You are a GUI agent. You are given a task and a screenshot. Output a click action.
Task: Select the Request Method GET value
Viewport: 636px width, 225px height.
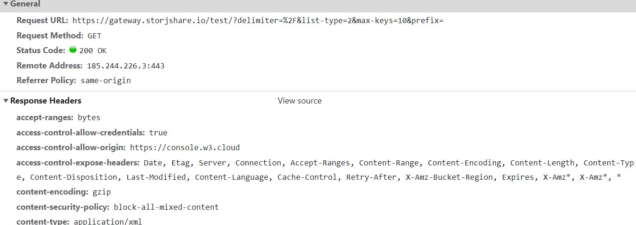point(94,36)
